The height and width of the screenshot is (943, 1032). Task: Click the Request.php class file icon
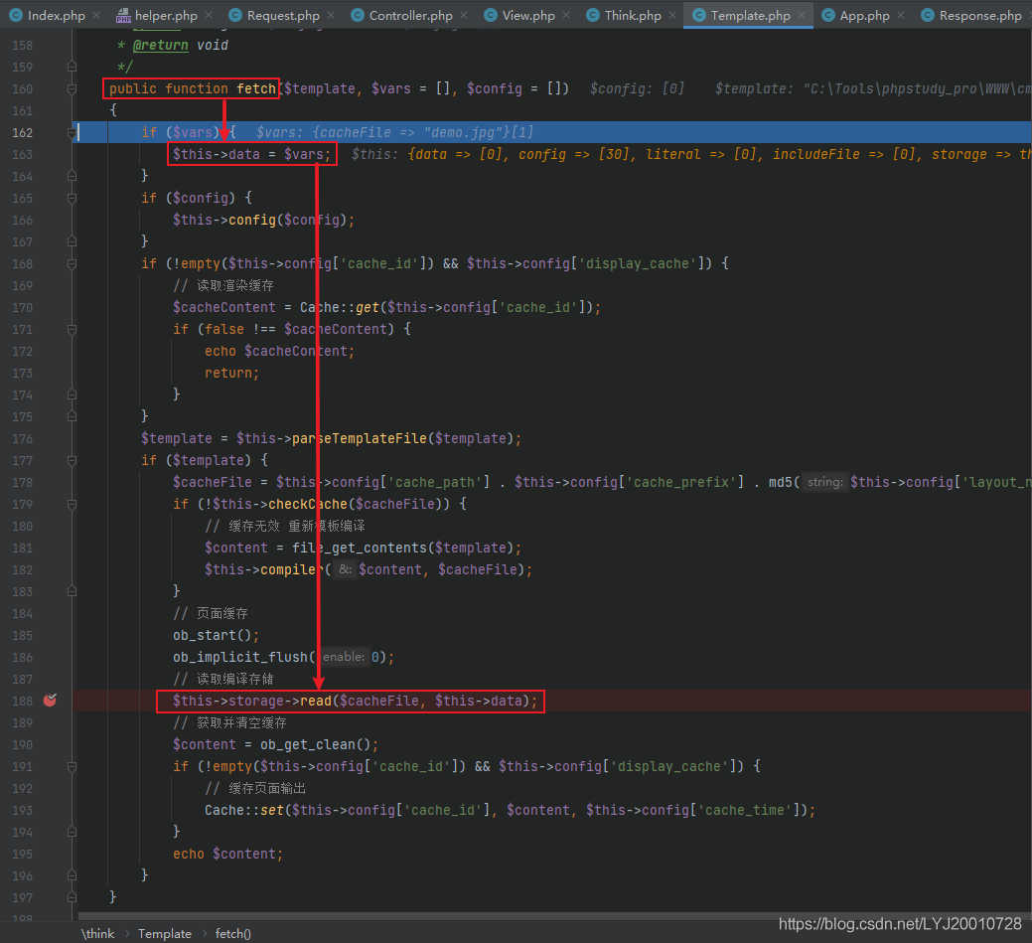click(235, 15)
